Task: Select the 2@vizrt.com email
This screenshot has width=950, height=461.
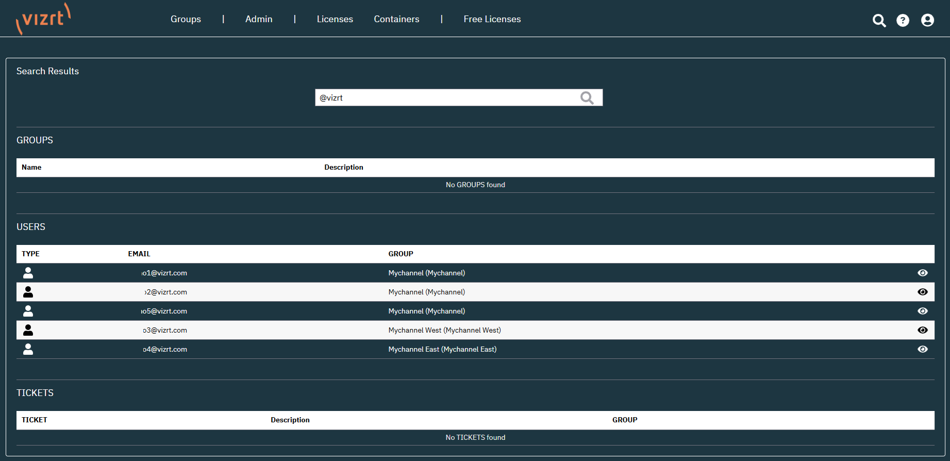Action: click(165, 292)
